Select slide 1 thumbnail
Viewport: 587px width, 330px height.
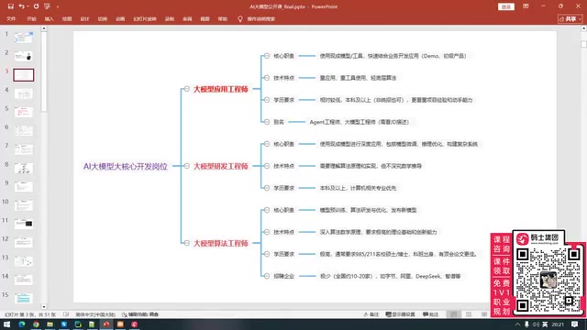23,38
